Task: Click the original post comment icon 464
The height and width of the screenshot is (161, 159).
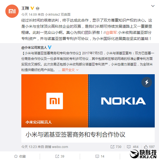Action: (x=133, y=147)
